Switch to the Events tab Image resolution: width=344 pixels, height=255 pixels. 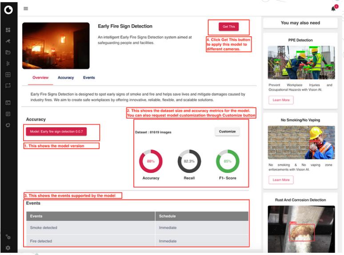pos(89,78)
